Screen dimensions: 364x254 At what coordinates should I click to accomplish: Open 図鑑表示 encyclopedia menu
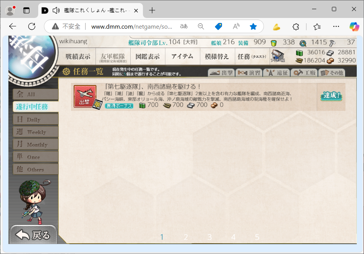tap(148, 57)
